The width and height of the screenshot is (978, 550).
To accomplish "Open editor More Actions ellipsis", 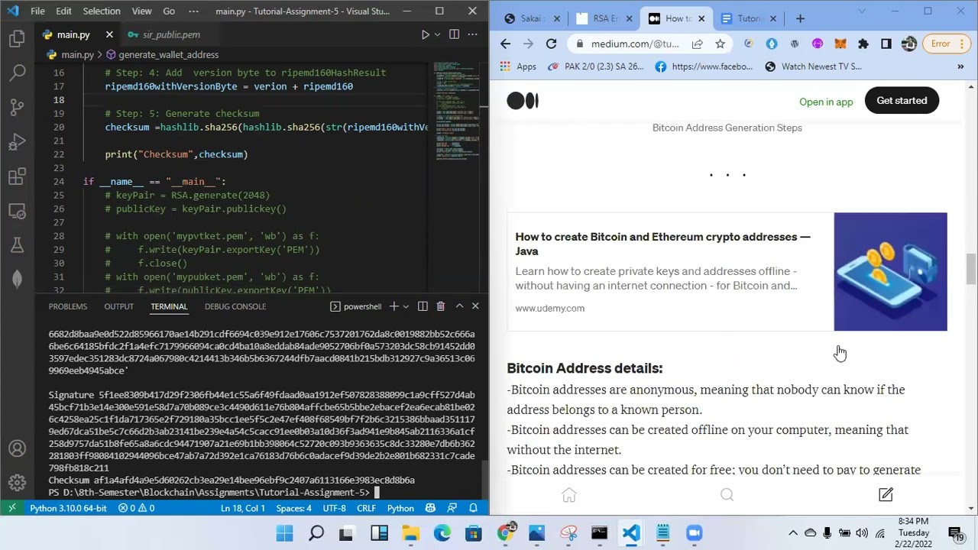I will tap(473, 34).
